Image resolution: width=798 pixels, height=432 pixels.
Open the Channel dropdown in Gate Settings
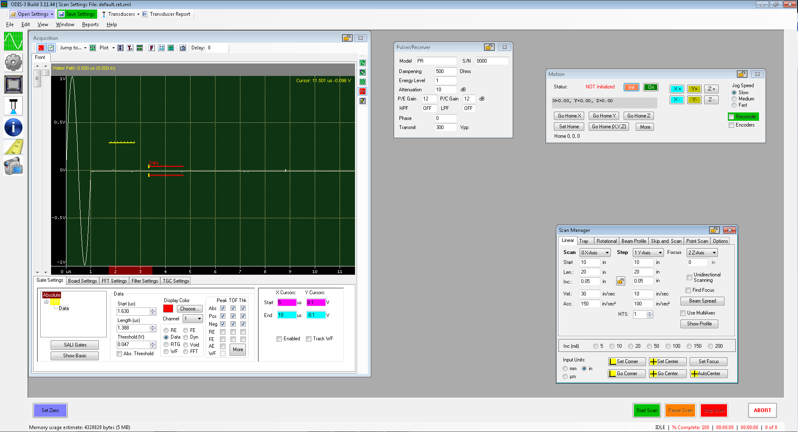click(x=193, y=319)
